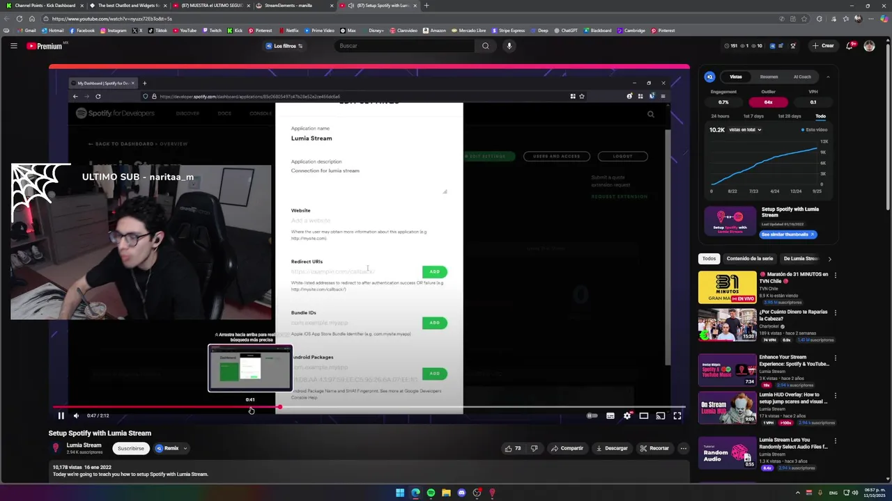Viewport: 892px width, 501px height.
Task: Select the 1st 7 days range
Action: click(753, 116)
